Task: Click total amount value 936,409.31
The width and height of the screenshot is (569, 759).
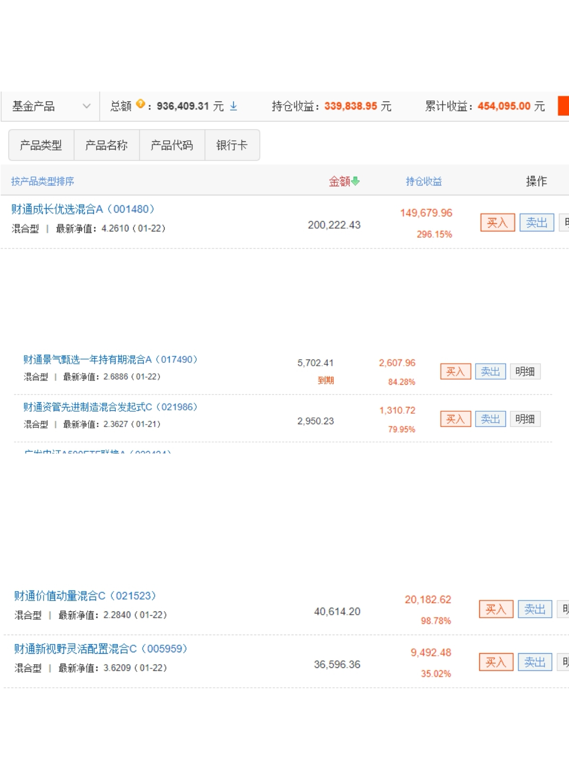Action: click(183, 106)
